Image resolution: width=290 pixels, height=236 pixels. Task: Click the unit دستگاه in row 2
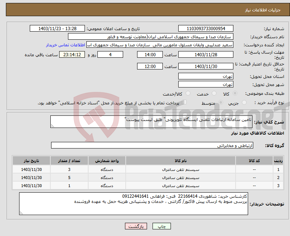[107, 178]
